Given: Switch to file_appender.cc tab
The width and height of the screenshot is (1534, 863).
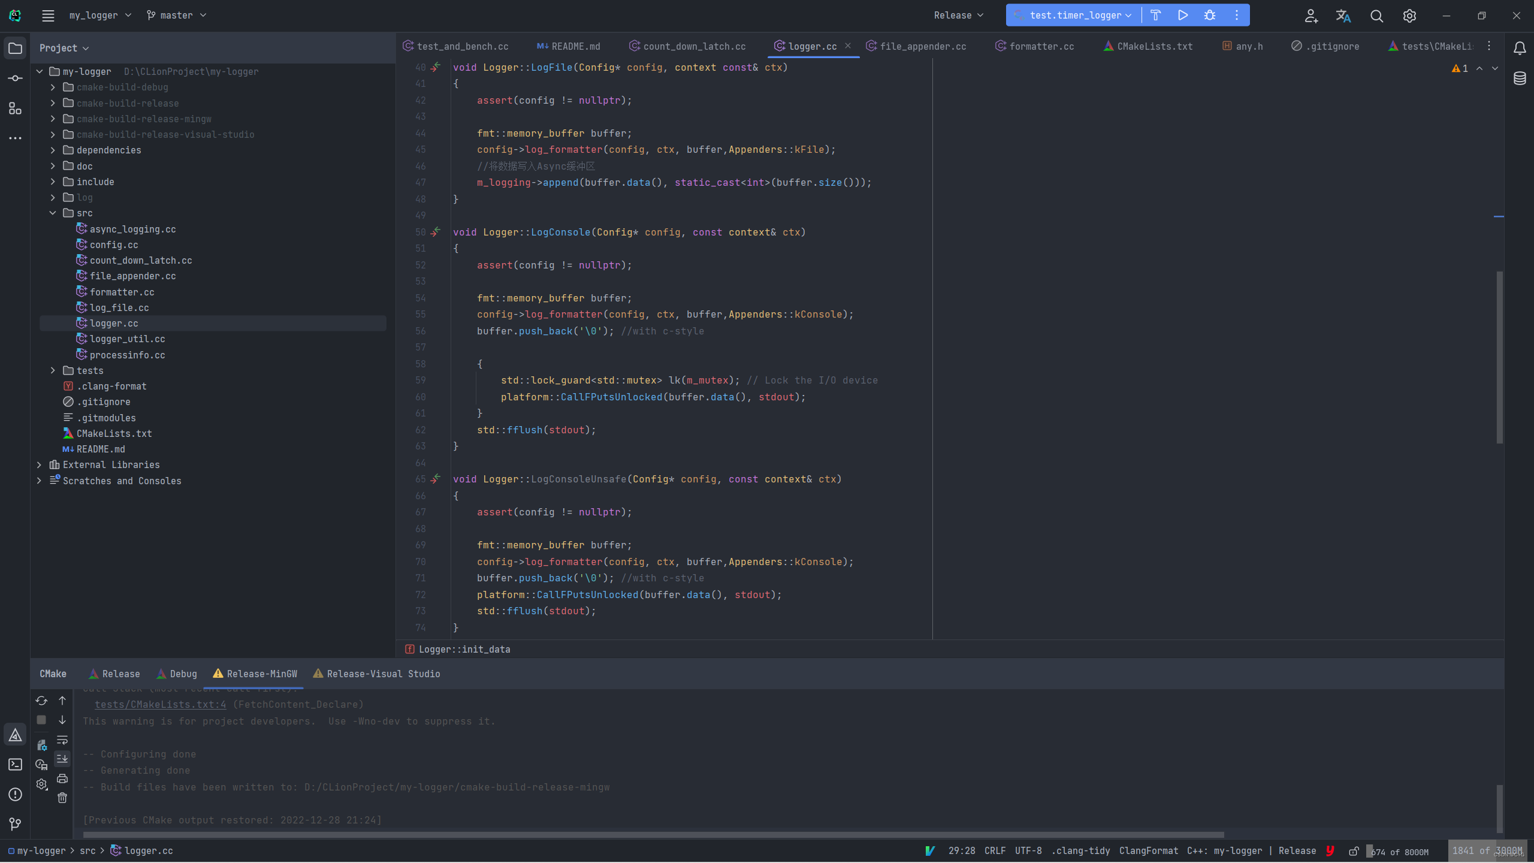Looking at the screenshot, I should (916, 47).
